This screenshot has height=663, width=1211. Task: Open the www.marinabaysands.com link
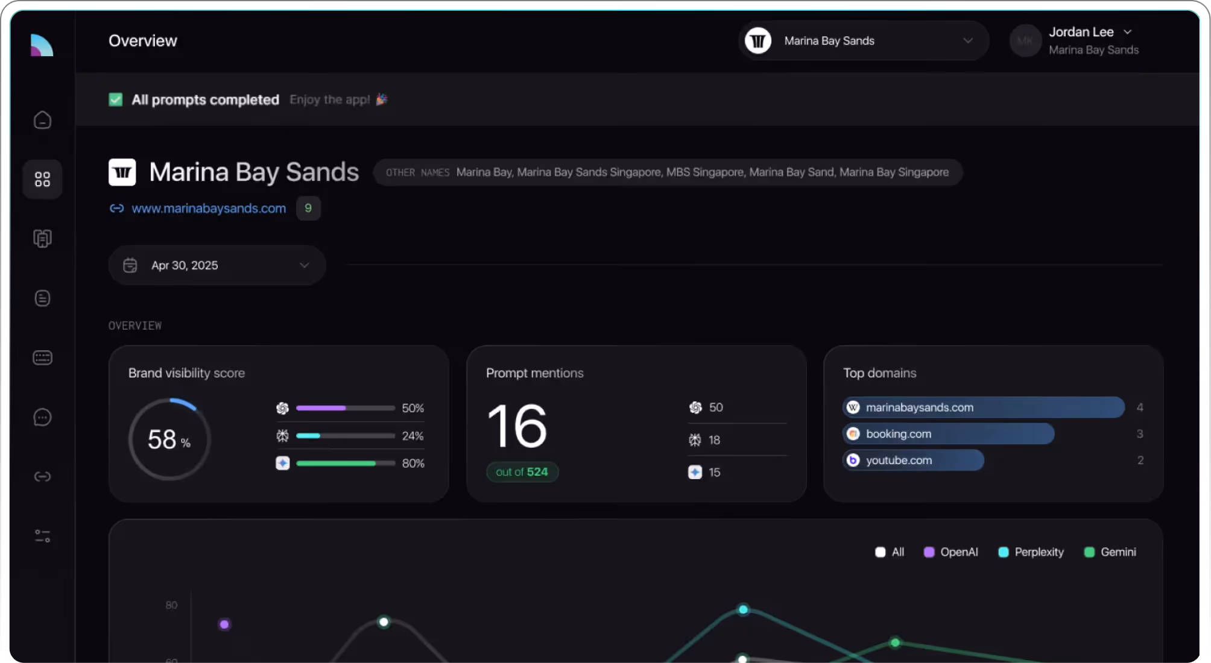pos(209,209)
